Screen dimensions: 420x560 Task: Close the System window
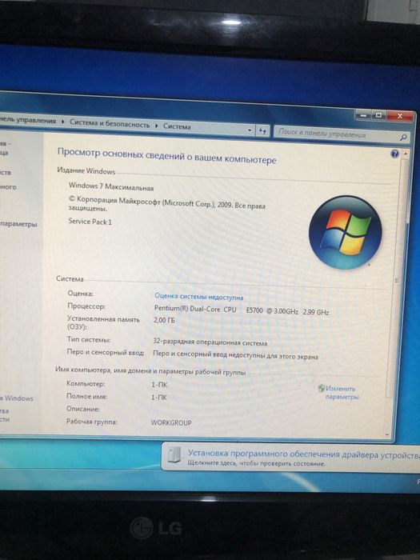point(400,116)
